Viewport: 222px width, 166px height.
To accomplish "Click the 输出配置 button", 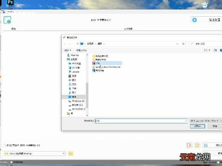I will [207, 20].
